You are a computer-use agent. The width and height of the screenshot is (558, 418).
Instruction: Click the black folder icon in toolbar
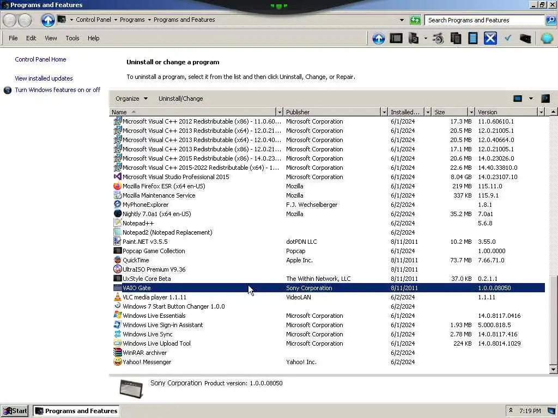coord(525,38)
